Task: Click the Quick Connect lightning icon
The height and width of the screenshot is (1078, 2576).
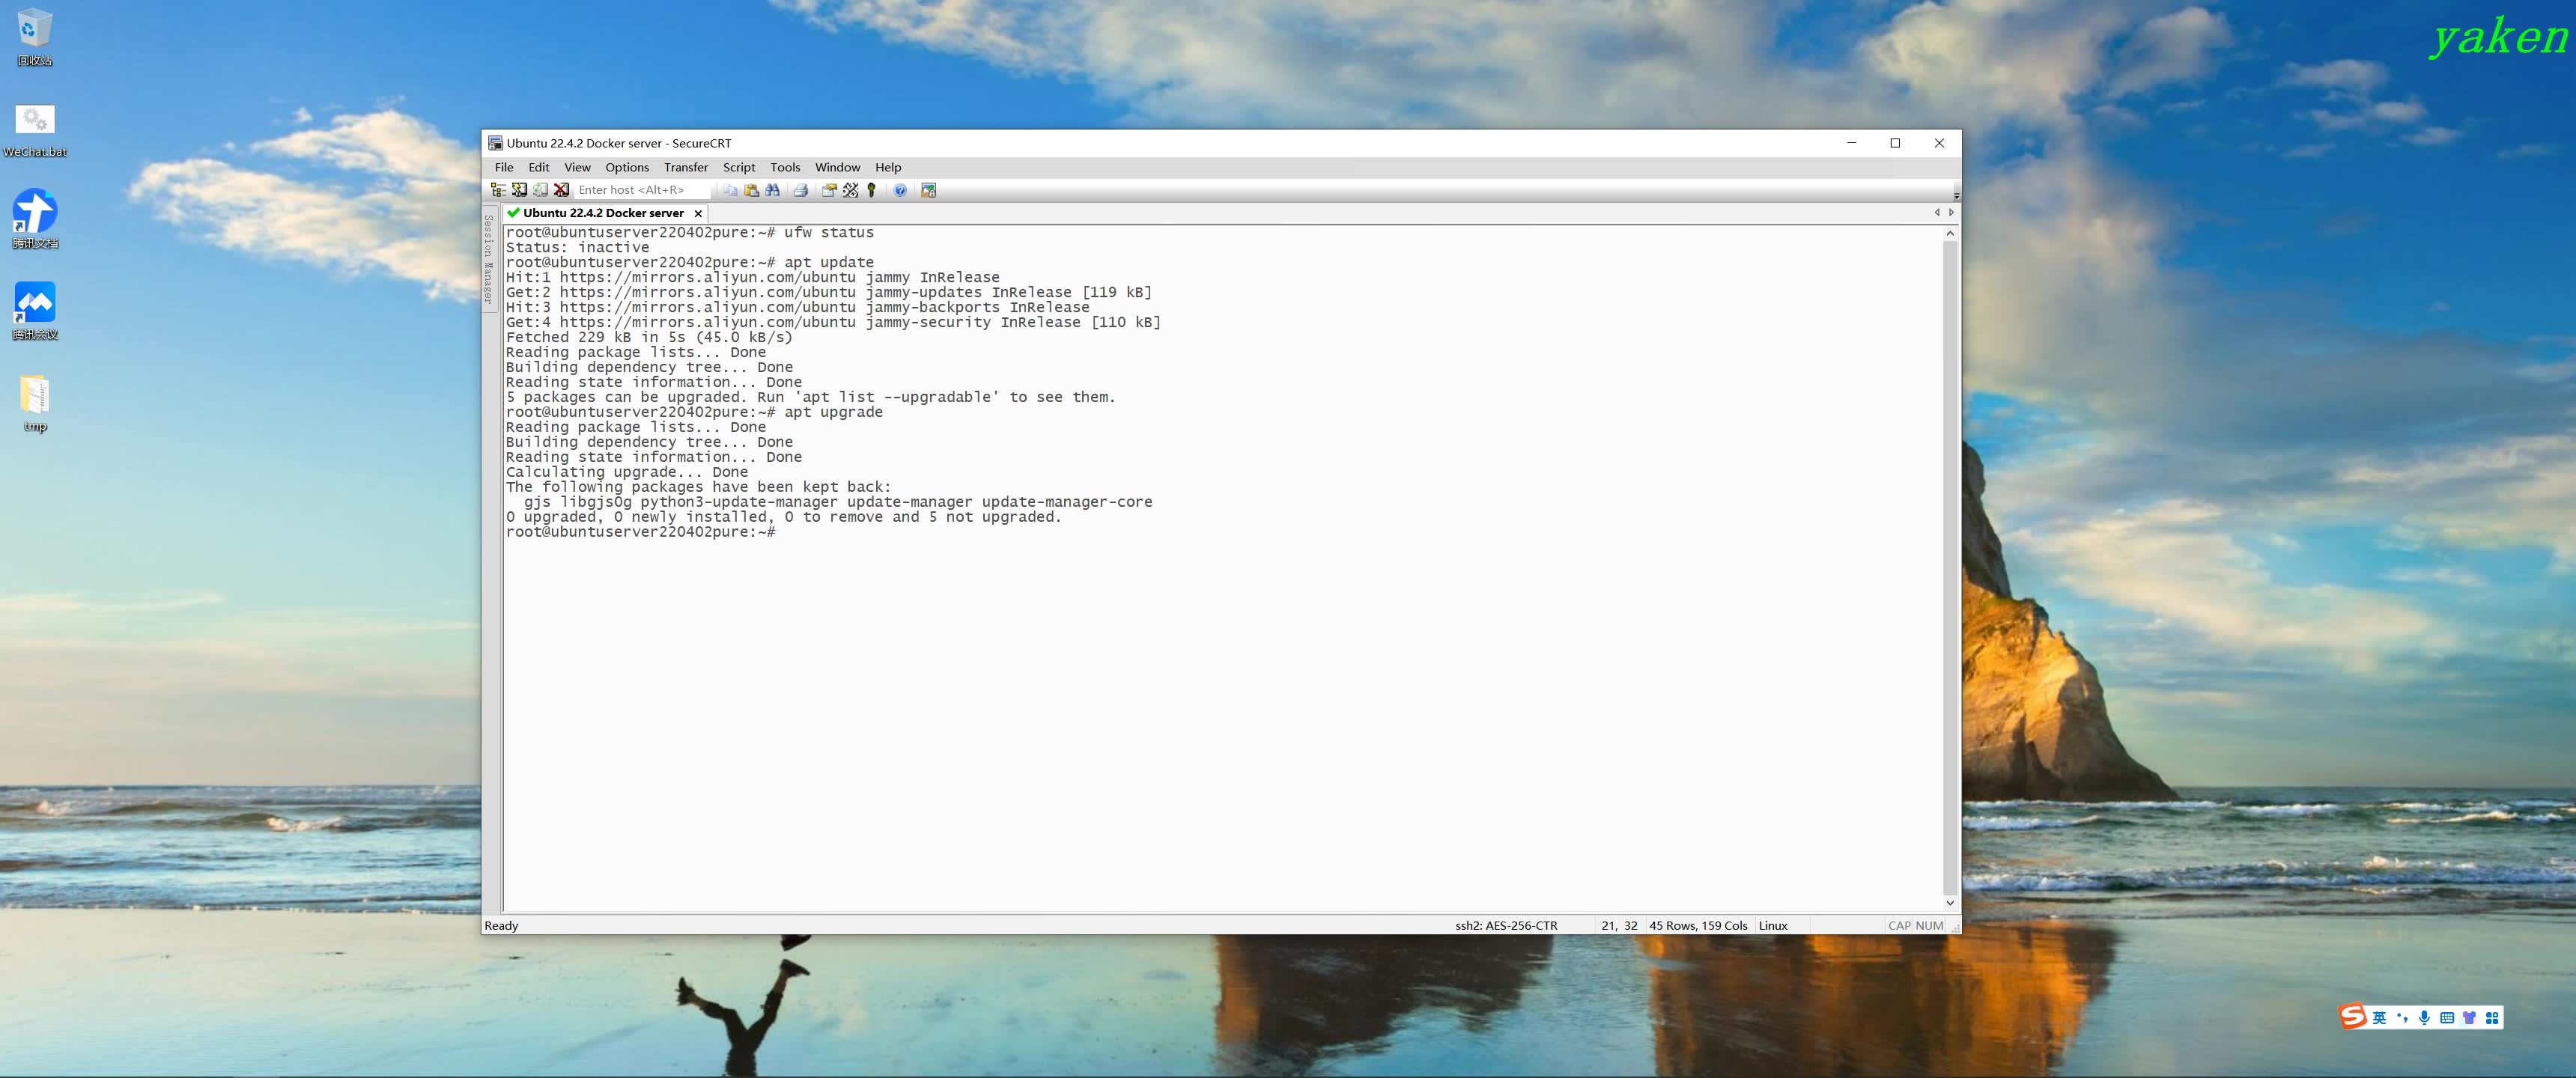Action: coord(519,190)
